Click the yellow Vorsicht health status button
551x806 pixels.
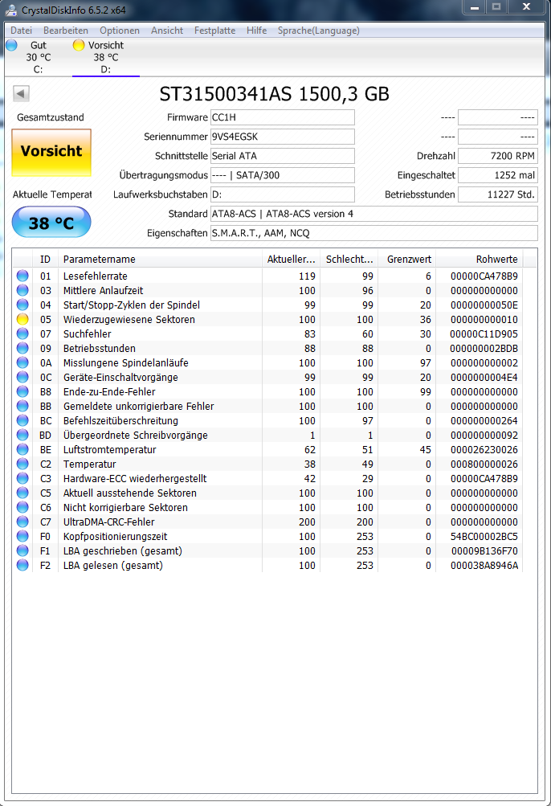(x=51, y=152)
